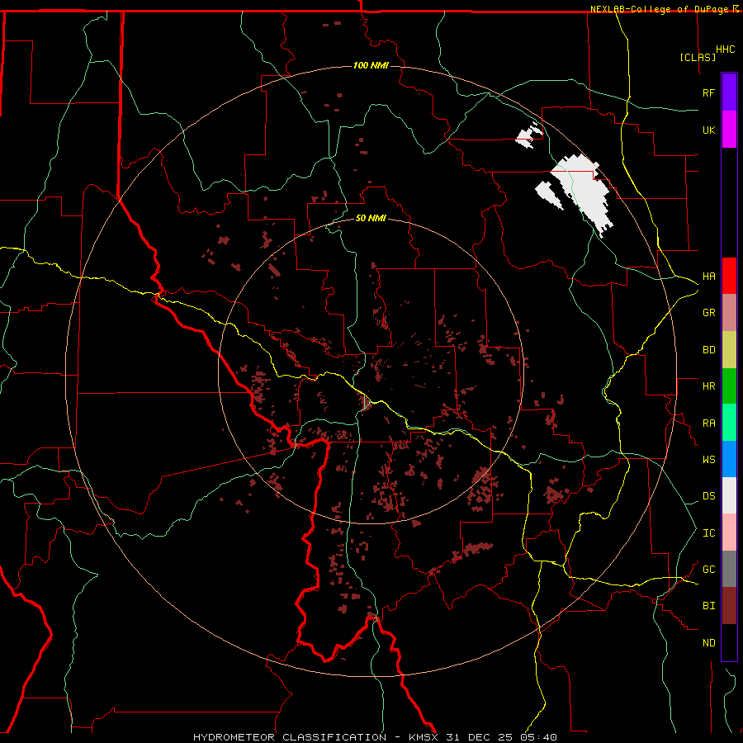This screenshot has height=743, width=743.
Task: Select the GR dusty pink legend swatch
Action: tap(729, 313)
